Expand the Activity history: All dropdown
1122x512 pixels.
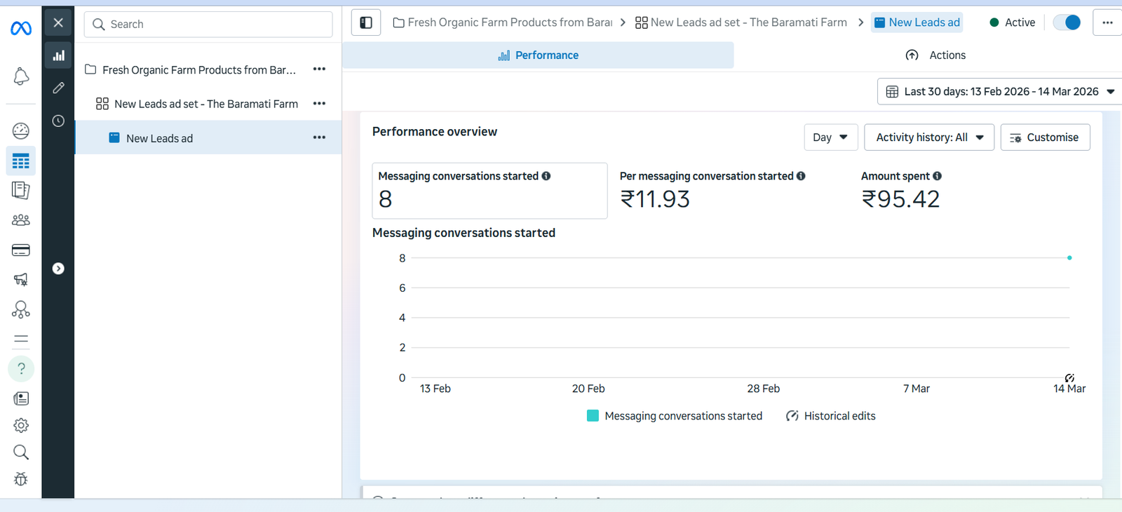point(928,137)
